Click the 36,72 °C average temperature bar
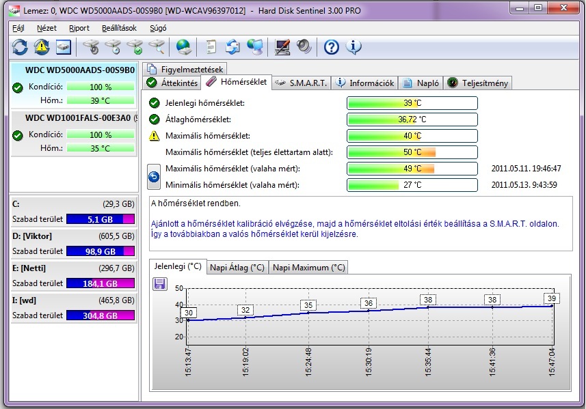This screenshot has height=409, width=586. 412,119
